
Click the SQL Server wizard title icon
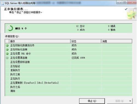[x=2, y=3]
